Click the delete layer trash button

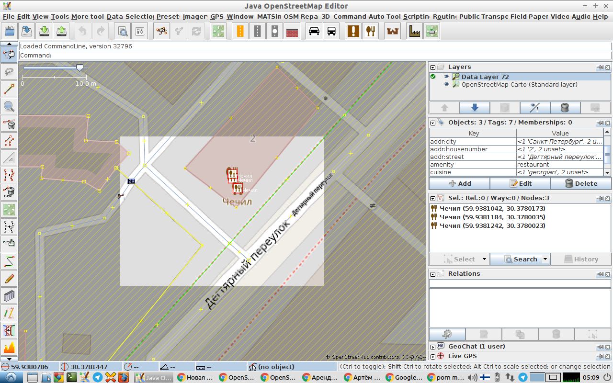(565, 108)
